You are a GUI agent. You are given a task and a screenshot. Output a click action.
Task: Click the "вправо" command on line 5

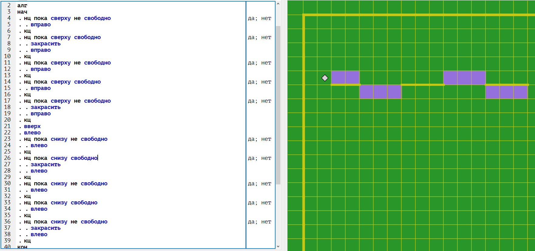pos(41,25)
